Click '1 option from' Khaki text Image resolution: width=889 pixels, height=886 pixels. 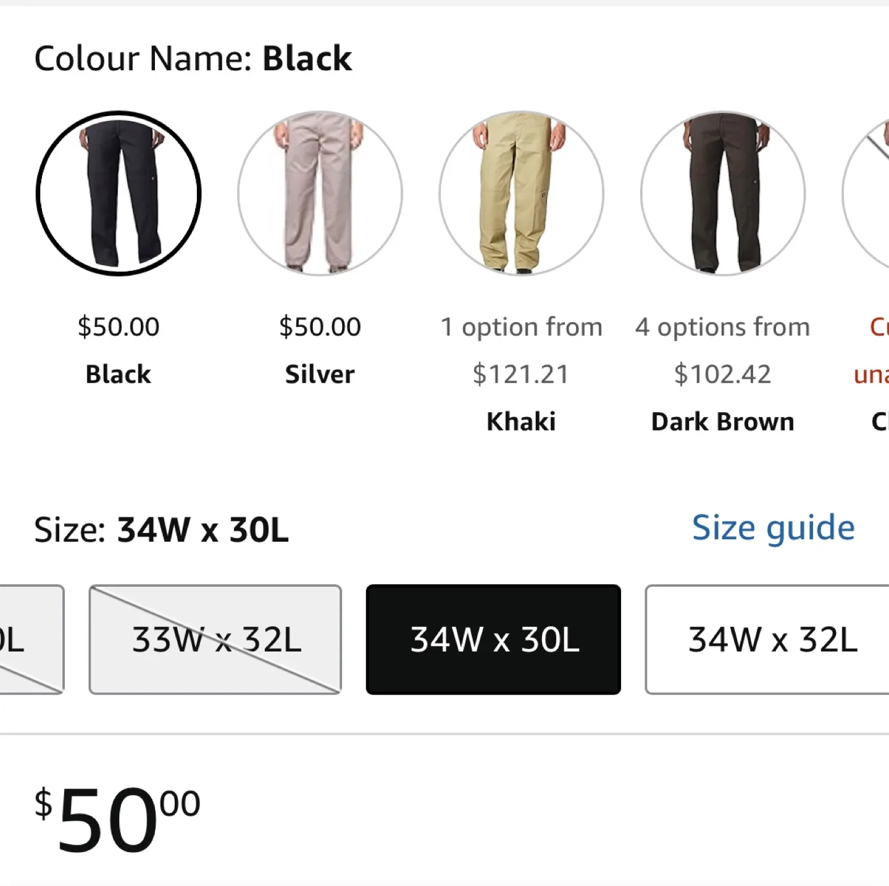pos(521,327)
